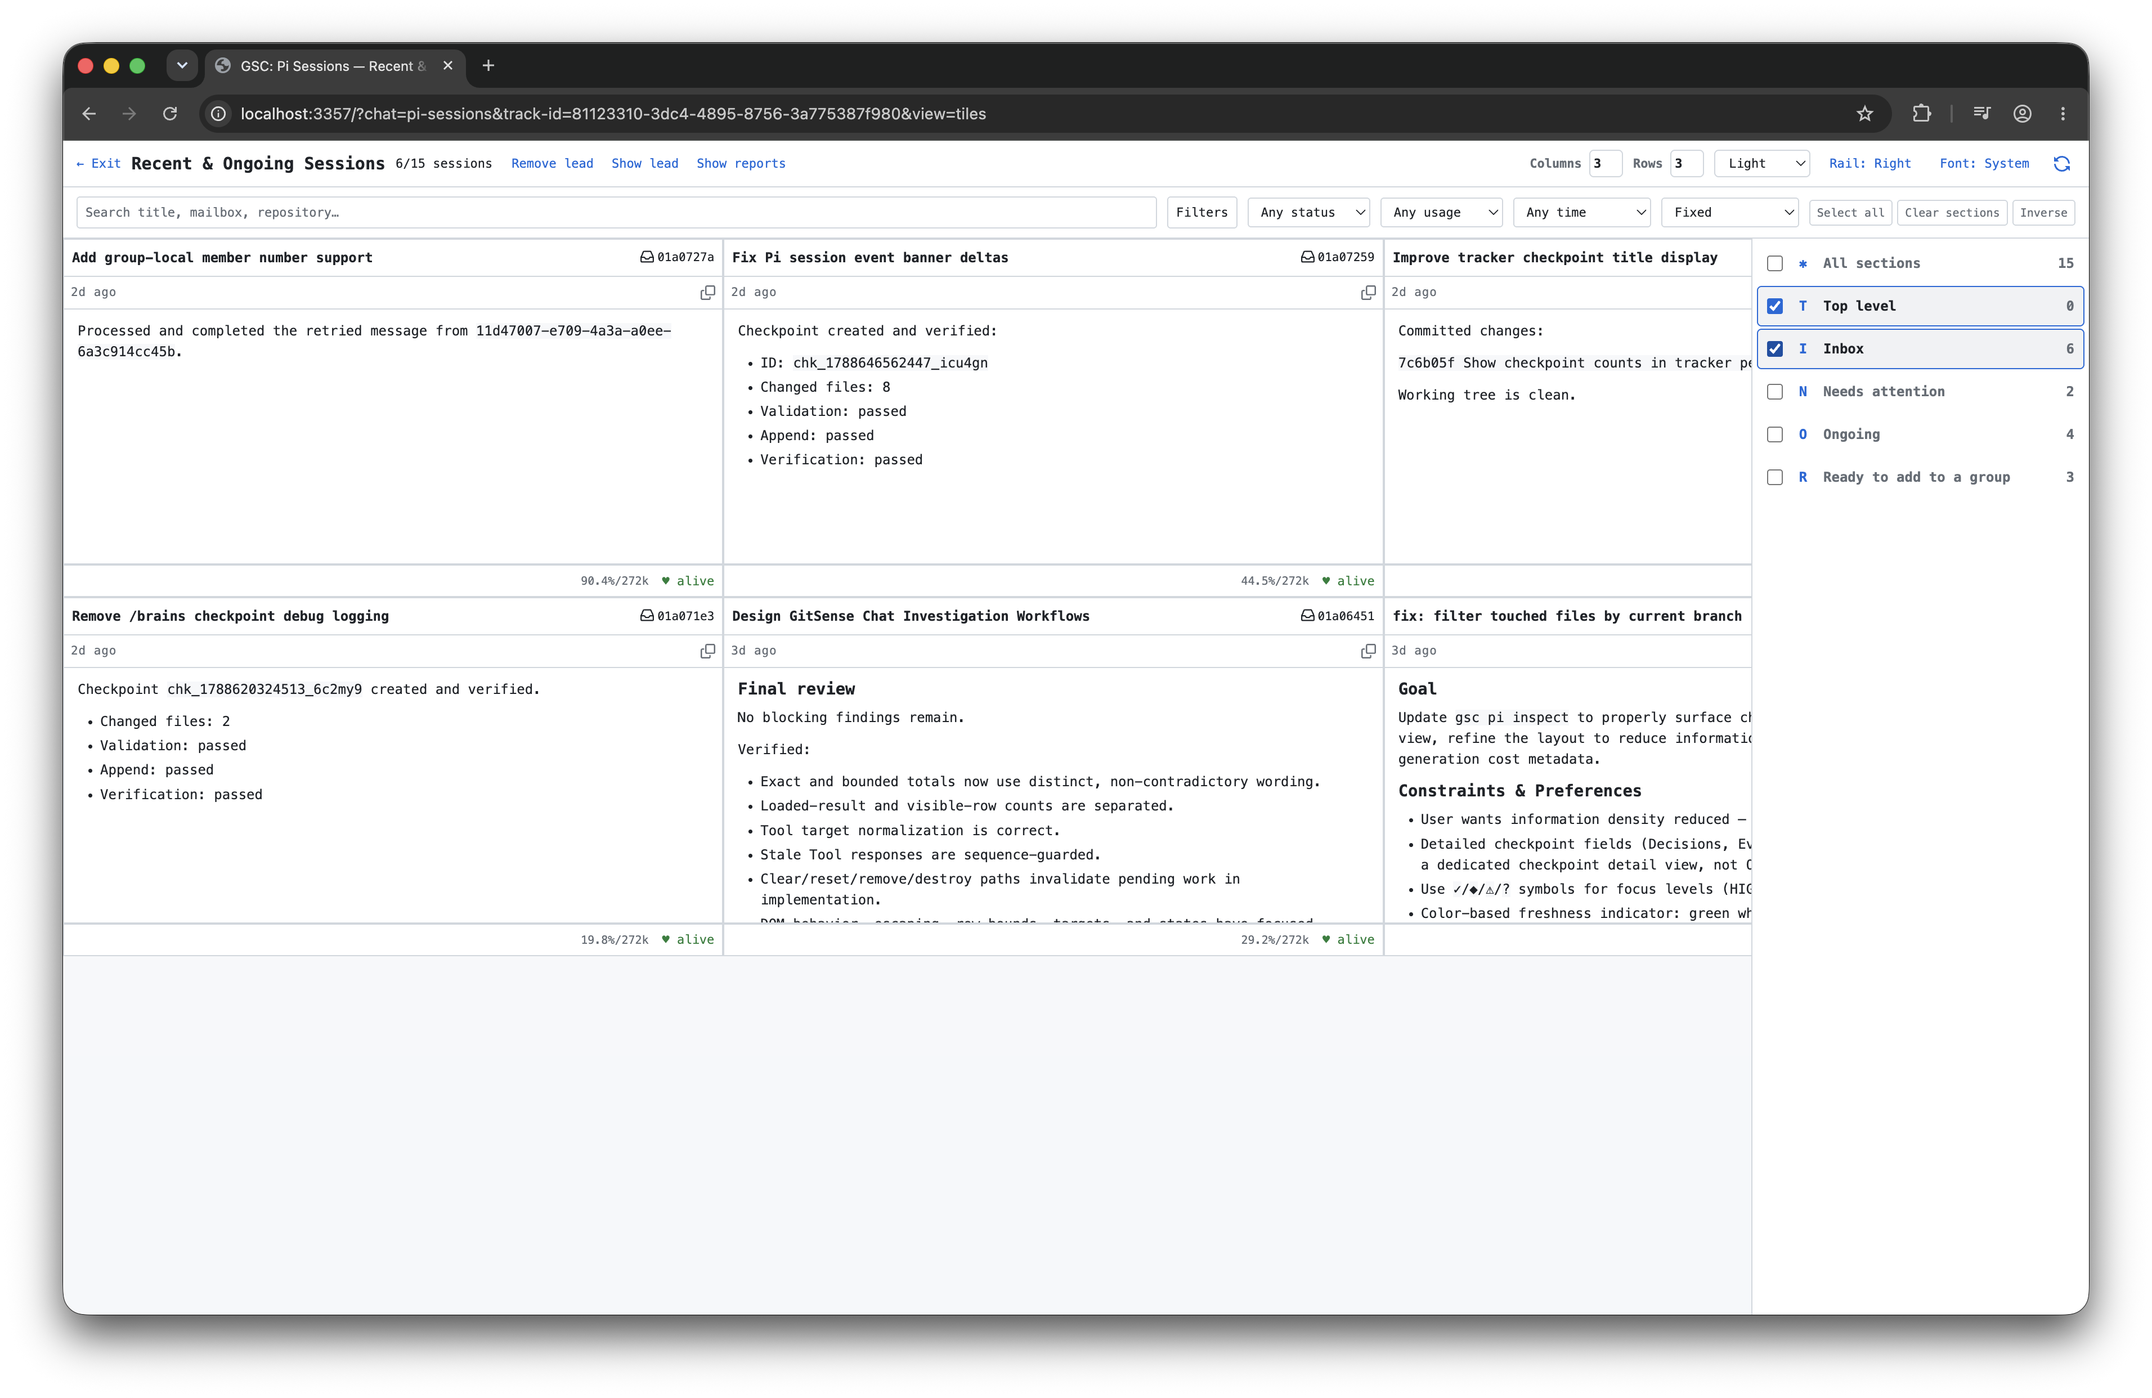2152x1398 pixels.
Task: Go back with the browser back arrow
Action: [x=88, y=114]
